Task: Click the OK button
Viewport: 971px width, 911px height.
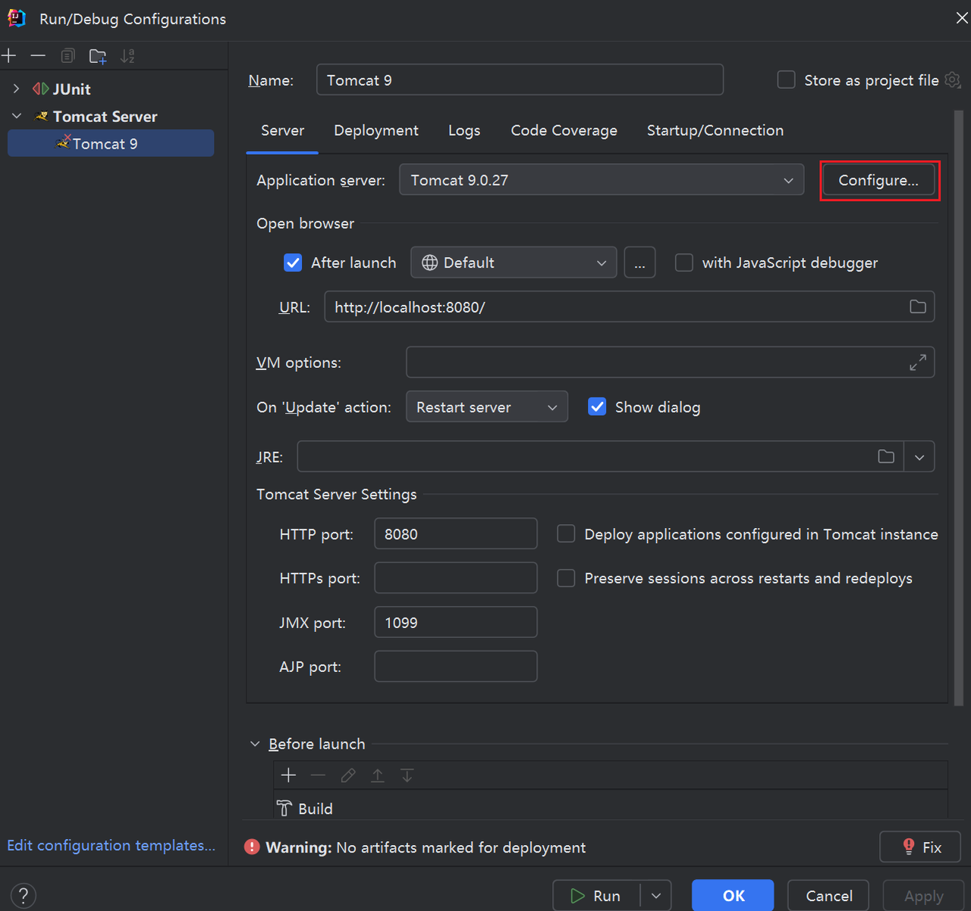Action: 733,896
